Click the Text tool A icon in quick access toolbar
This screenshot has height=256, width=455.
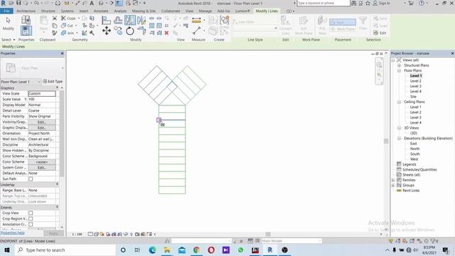[92, 3]
